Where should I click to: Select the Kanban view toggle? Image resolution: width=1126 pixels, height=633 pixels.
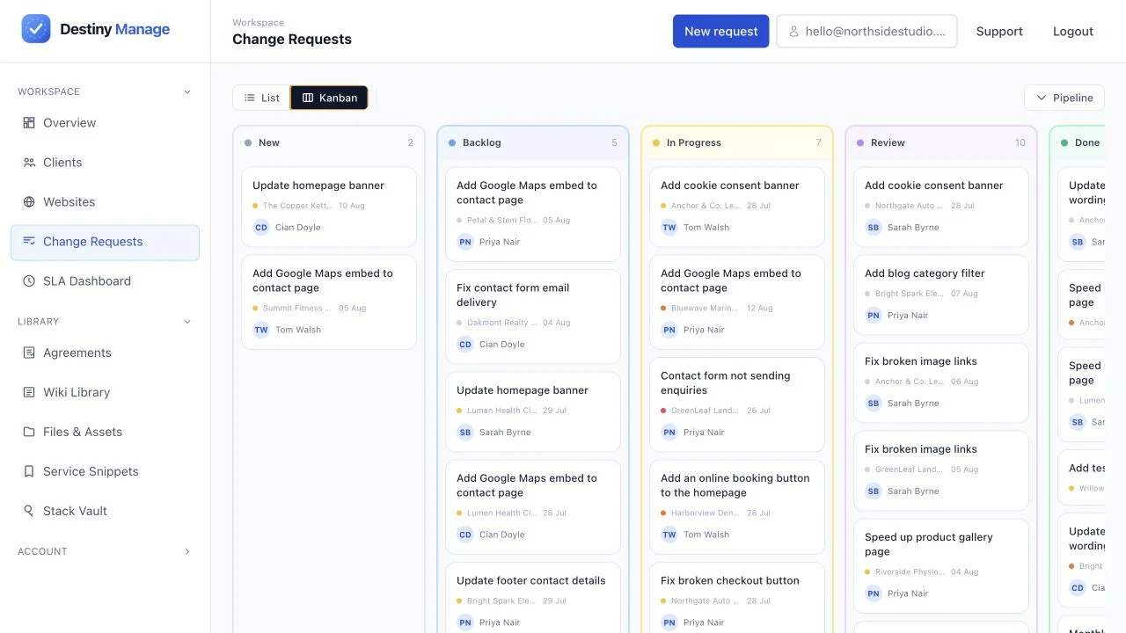330,98
